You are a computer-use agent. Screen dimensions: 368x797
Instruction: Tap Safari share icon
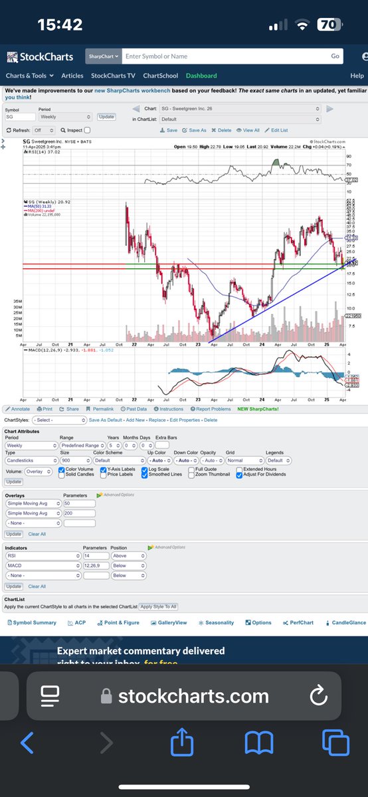182,743
